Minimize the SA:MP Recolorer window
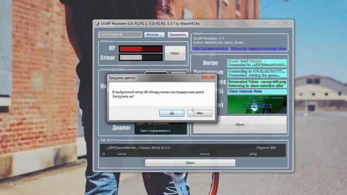Image resolution: width=347 pixels, height=195 pixels. point(267,23)
